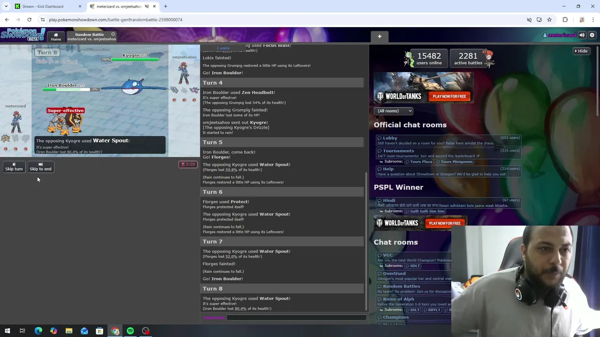Viewport: 600px width, 337px height.
Task: Join the Tournaments chat room
Action: (449, 153)
